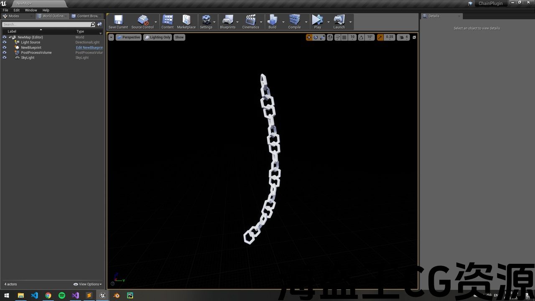Switch to the Content Browser tab

pyautogui.click(x=86, y=16)
